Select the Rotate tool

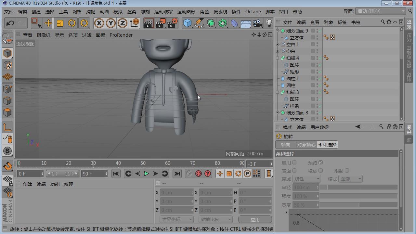point(72,23)
